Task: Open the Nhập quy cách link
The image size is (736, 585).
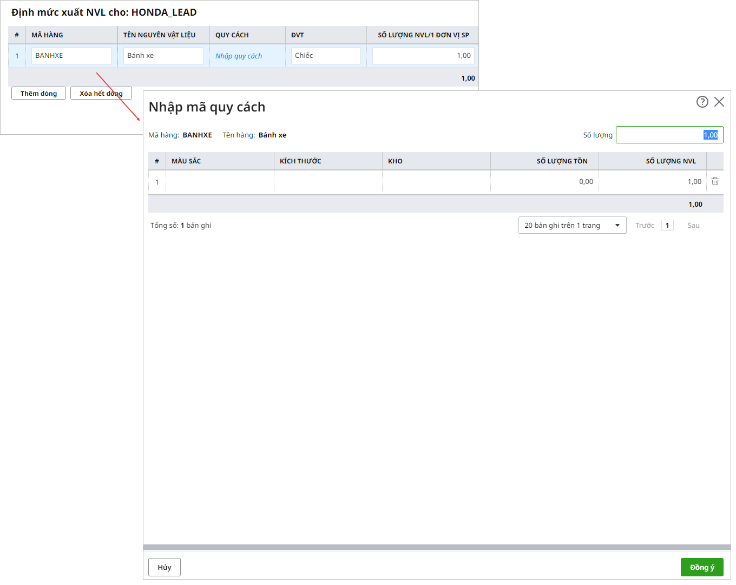Action: [239, 56]
